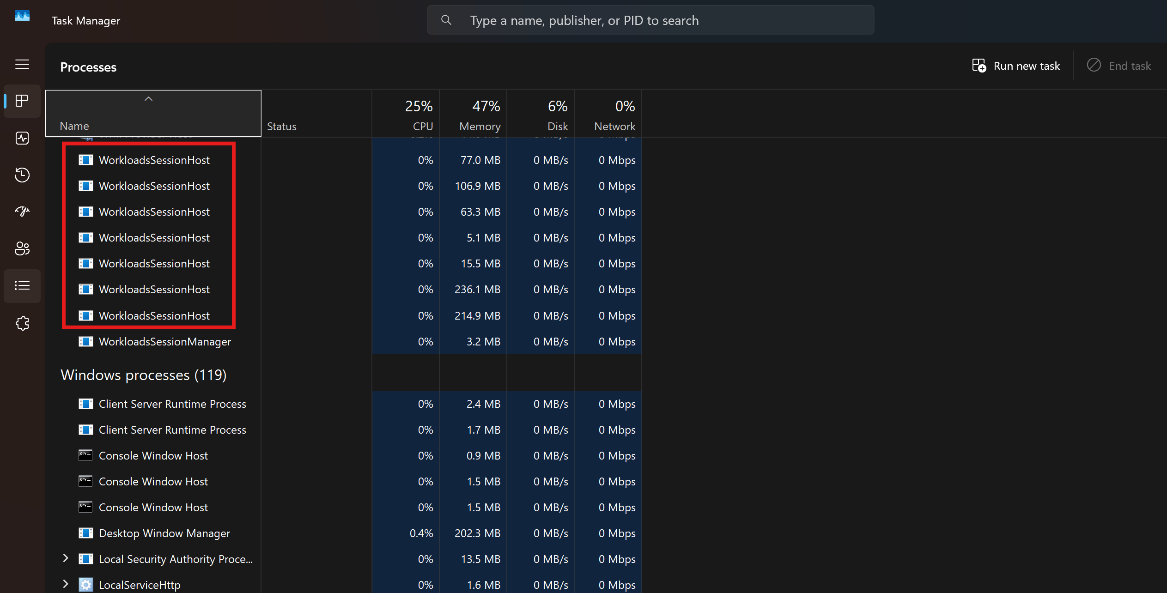Click Run new task button
Screen dimensions: 1167x593
1015,66
